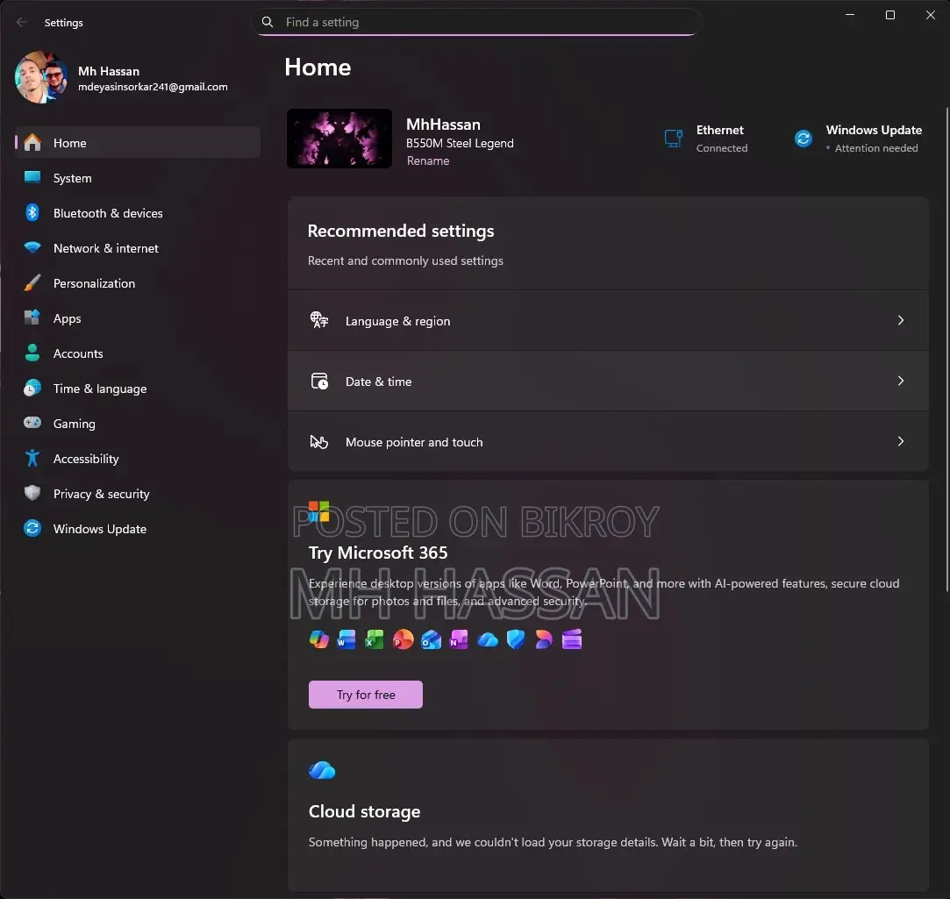This screenshot has height=899, width=950.
Task: Click the Microsoft logo above Try Microsoft 365
Action: (x=318, y=511)
